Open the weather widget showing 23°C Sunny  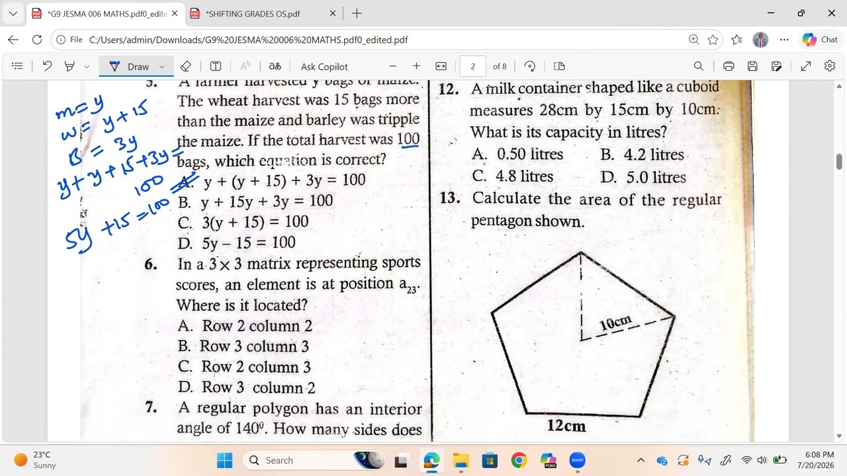click(36, 460)
